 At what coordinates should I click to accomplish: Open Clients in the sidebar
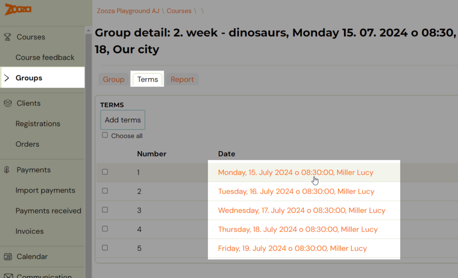[28, 103]
